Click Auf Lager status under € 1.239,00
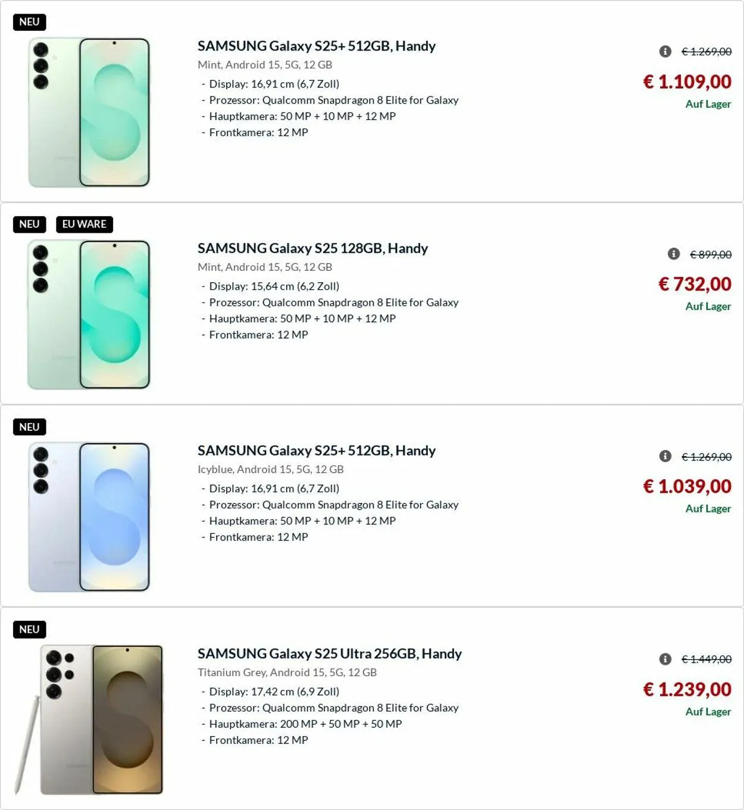 pyautogui.click(x=708, y=712)
